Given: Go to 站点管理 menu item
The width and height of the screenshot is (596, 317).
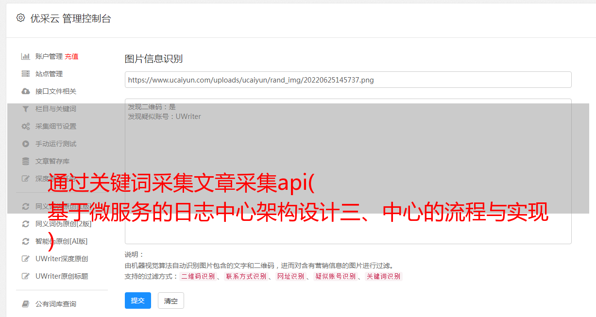Looking at the screenshot, I should tap(49, 74).
